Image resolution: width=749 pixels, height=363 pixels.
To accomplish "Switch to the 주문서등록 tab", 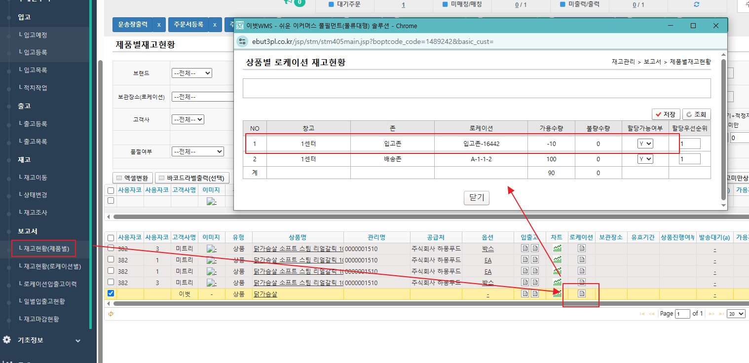I will [188, 25].
